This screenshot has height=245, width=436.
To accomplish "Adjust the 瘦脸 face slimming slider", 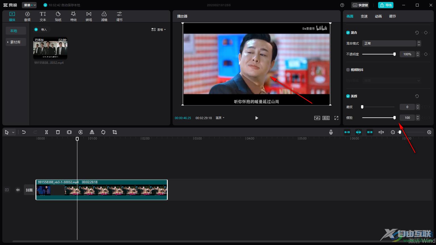I will pyautogui.click(x=378, y=118).
